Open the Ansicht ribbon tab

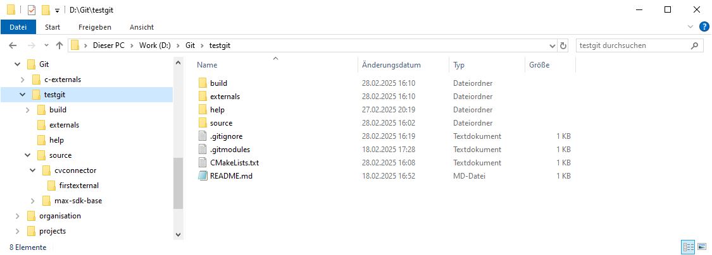pos(142,27)
